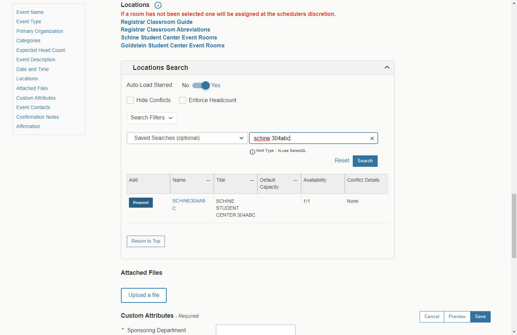Request the SCHINE304ABC room

141,202
